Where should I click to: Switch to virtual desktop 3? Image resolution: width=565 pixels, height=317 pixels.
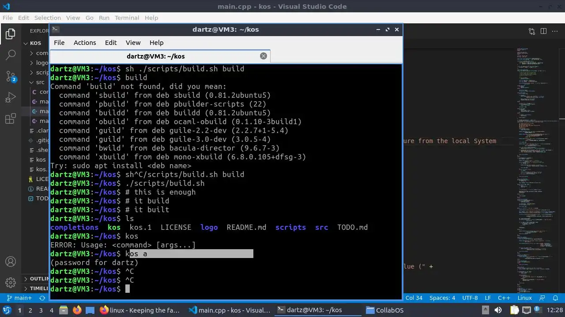pyautogui.click(x=41, y=310)
